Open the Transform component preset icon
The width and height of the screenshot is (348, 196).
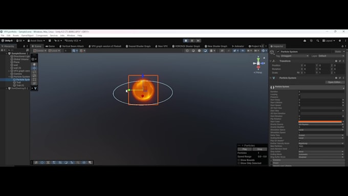pyautogui.click(x=340, y=61)
